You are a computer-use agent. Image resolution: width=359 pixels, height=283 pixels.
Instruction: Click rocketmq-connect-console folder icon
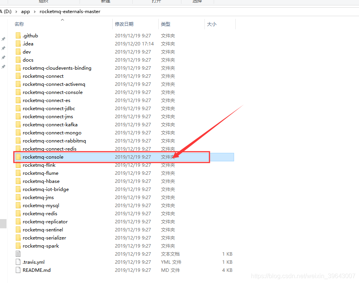coord(18,92)
